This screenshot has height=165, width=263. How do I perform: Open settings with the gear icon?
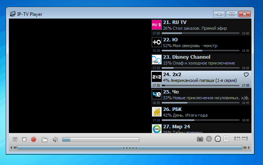tap(209, 139)
